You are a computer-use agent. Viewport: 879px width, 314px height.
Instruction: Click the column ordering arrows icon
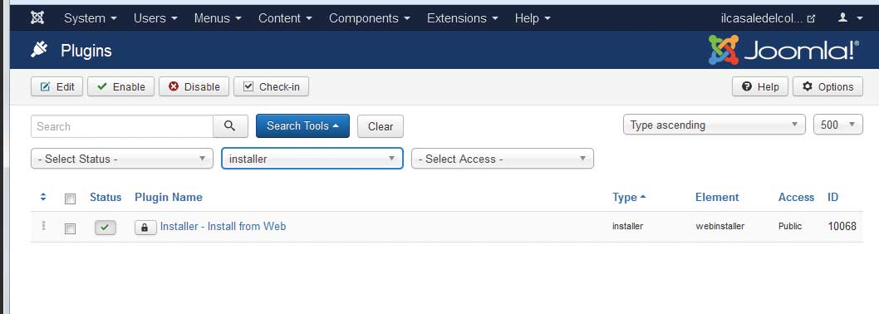[x=43, y=198]
